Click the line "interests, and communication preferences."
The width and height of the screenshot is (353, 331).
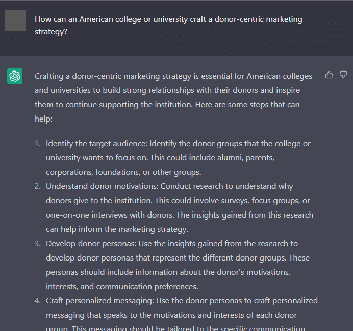click(x=122, y=287)
